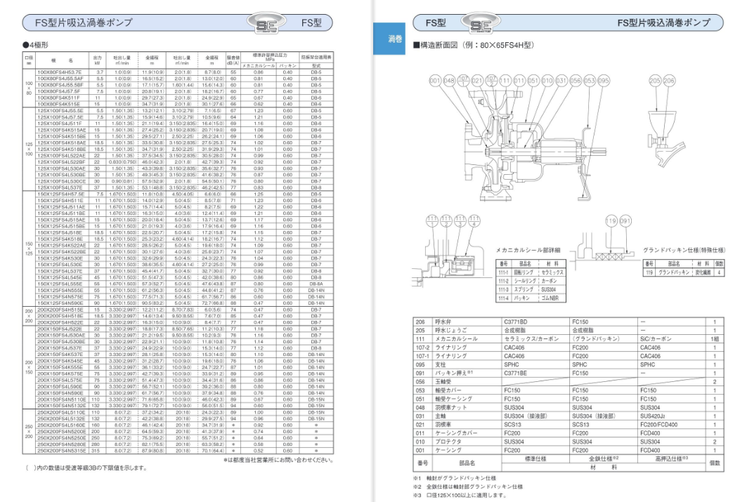The image size is (747, 502).
Task: Click model cell 100X80FS4K515E
Action: [61, 104]
